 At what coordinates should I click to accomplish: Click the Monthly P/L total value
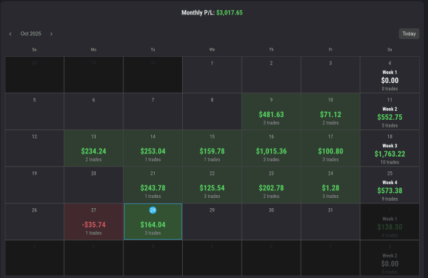pos(229,12)
